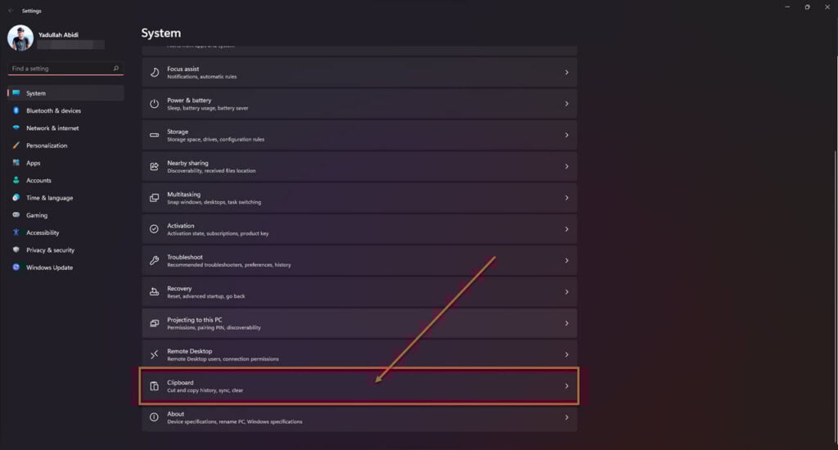
Task: Open Troubleshoot settings label
Action: (184, 257)
